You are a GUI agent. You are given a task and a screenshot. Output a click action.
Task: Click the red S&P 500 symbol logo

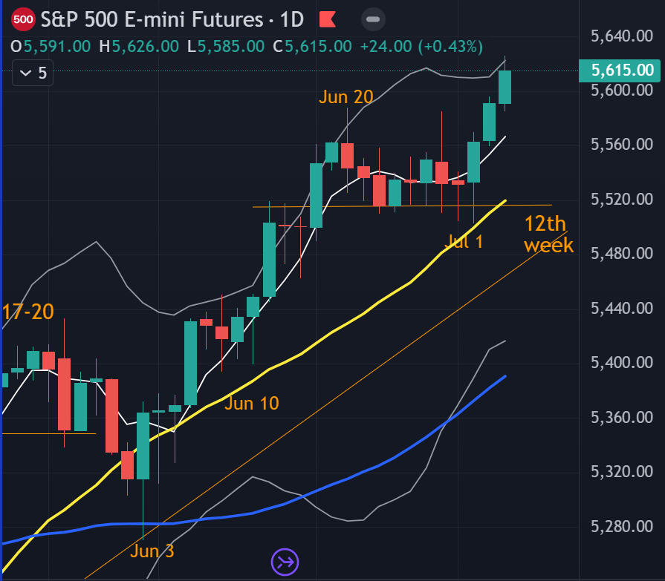[23, 19]
